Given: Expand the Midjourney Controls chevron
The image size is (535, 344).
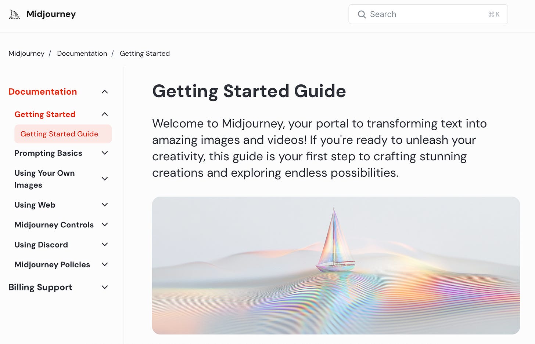Looking at the screenshot, I should (x=105, y=224).
